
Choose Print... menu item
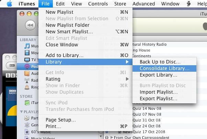pyautogui.click(x=85, y=126)
